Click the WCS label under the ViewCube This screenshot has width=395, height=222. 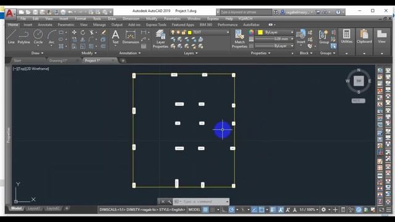pyautogui.click(x=358, y=101)
